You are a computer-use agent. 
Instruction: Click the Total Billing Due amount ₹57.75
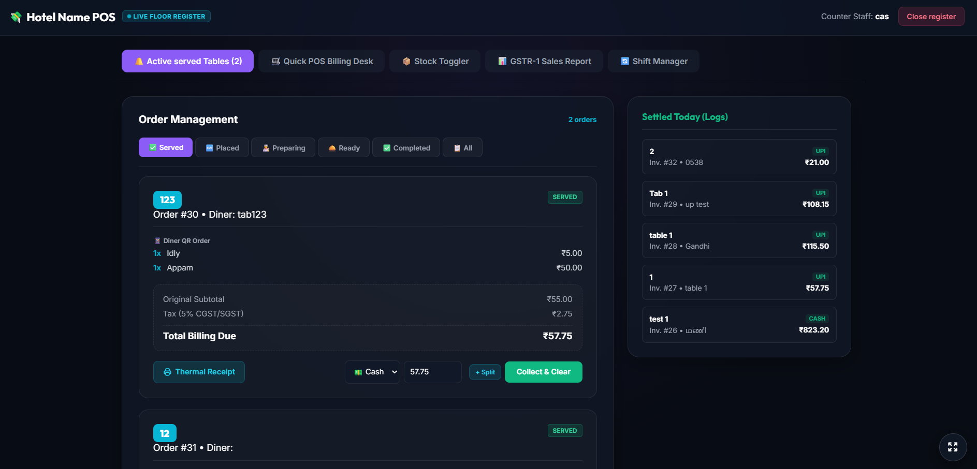coord(558,336)
